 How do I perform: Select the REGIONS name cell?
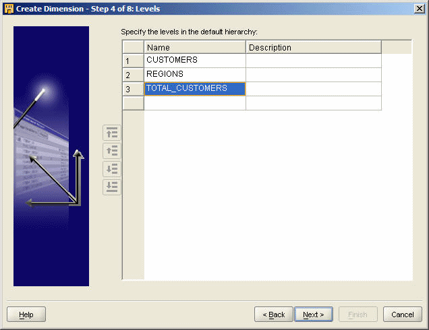[194, 75]
